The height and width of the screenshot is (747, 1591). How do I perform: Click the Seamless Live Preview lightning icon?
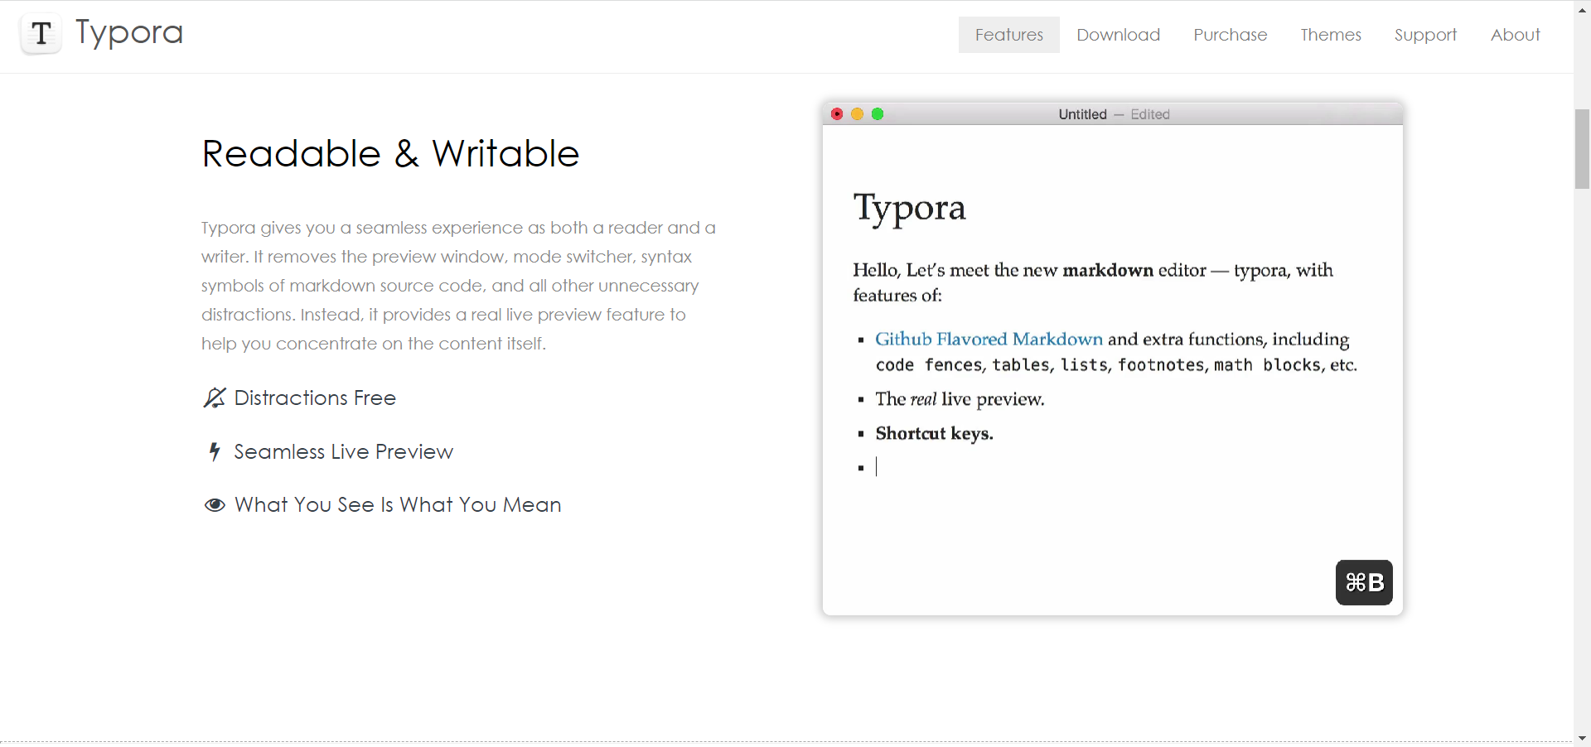pos(215,451)
